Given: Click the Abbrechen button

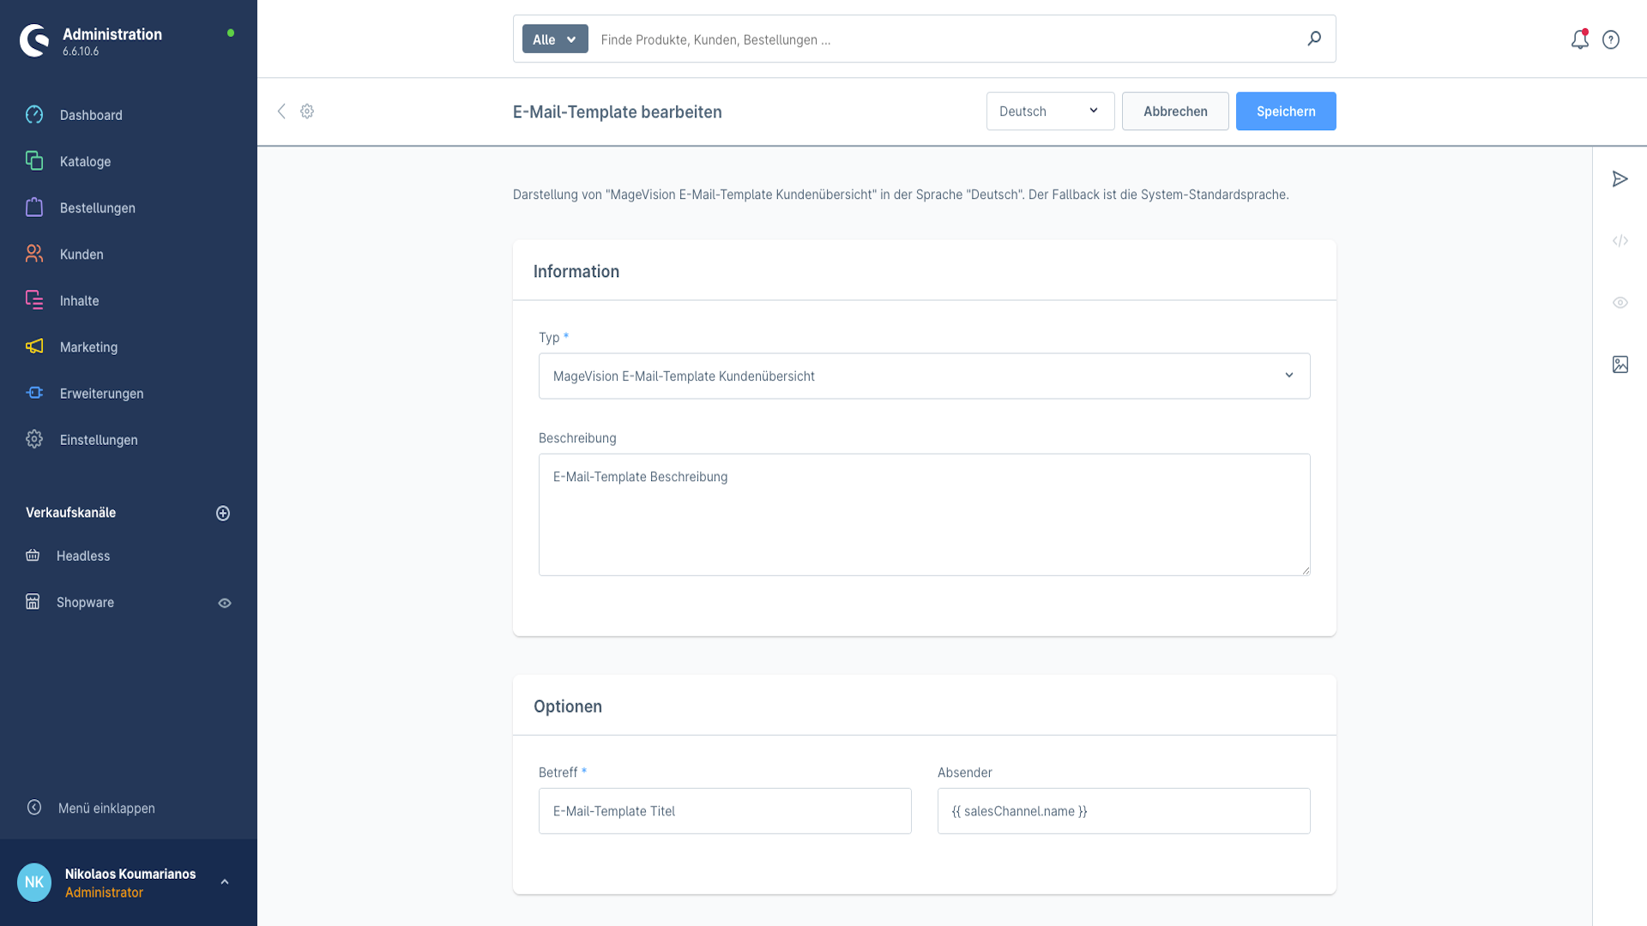Looking at the screenshot, I should click(x=1174, y=111).
